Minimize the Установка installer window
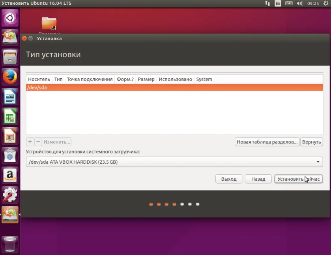This screenshot has width=331, height=255. tap(31, 38)
